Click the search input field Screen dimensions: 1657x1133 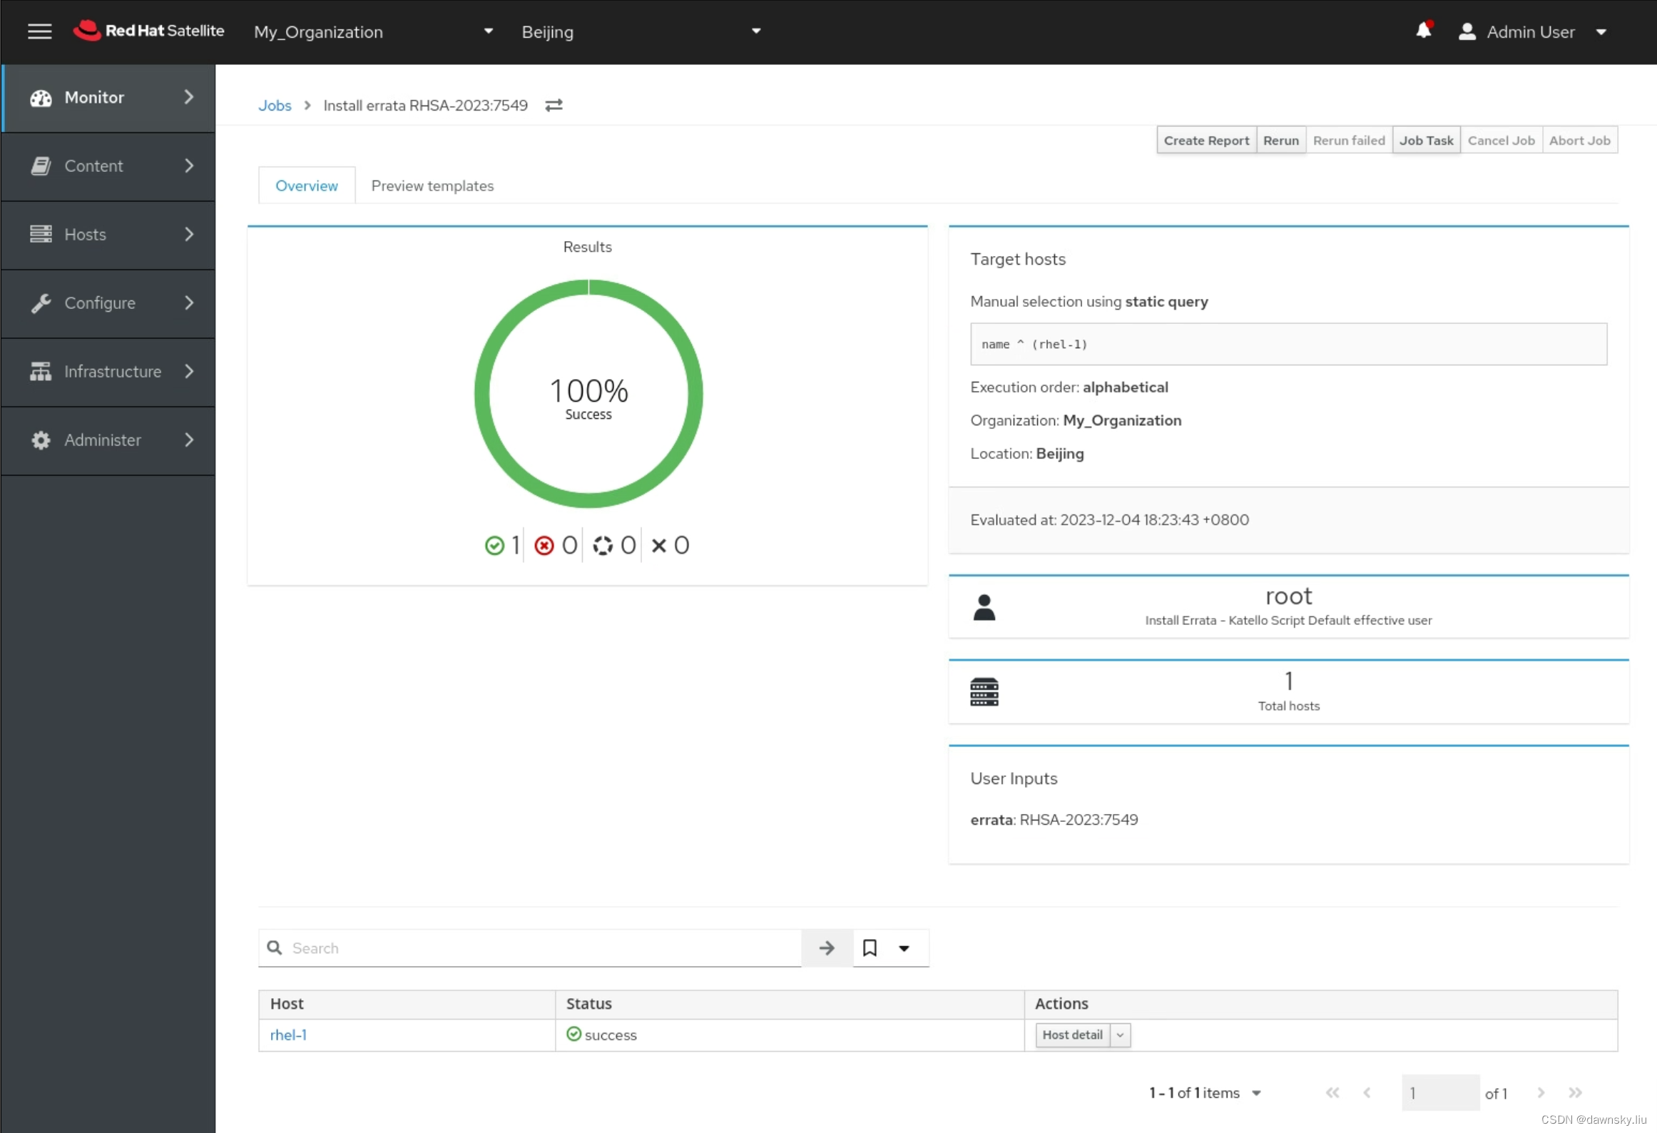click(x=530, y=947)
